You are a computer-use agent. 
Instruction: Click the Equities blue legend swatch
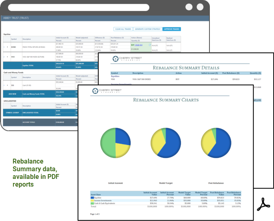click(x=92, y=198)
